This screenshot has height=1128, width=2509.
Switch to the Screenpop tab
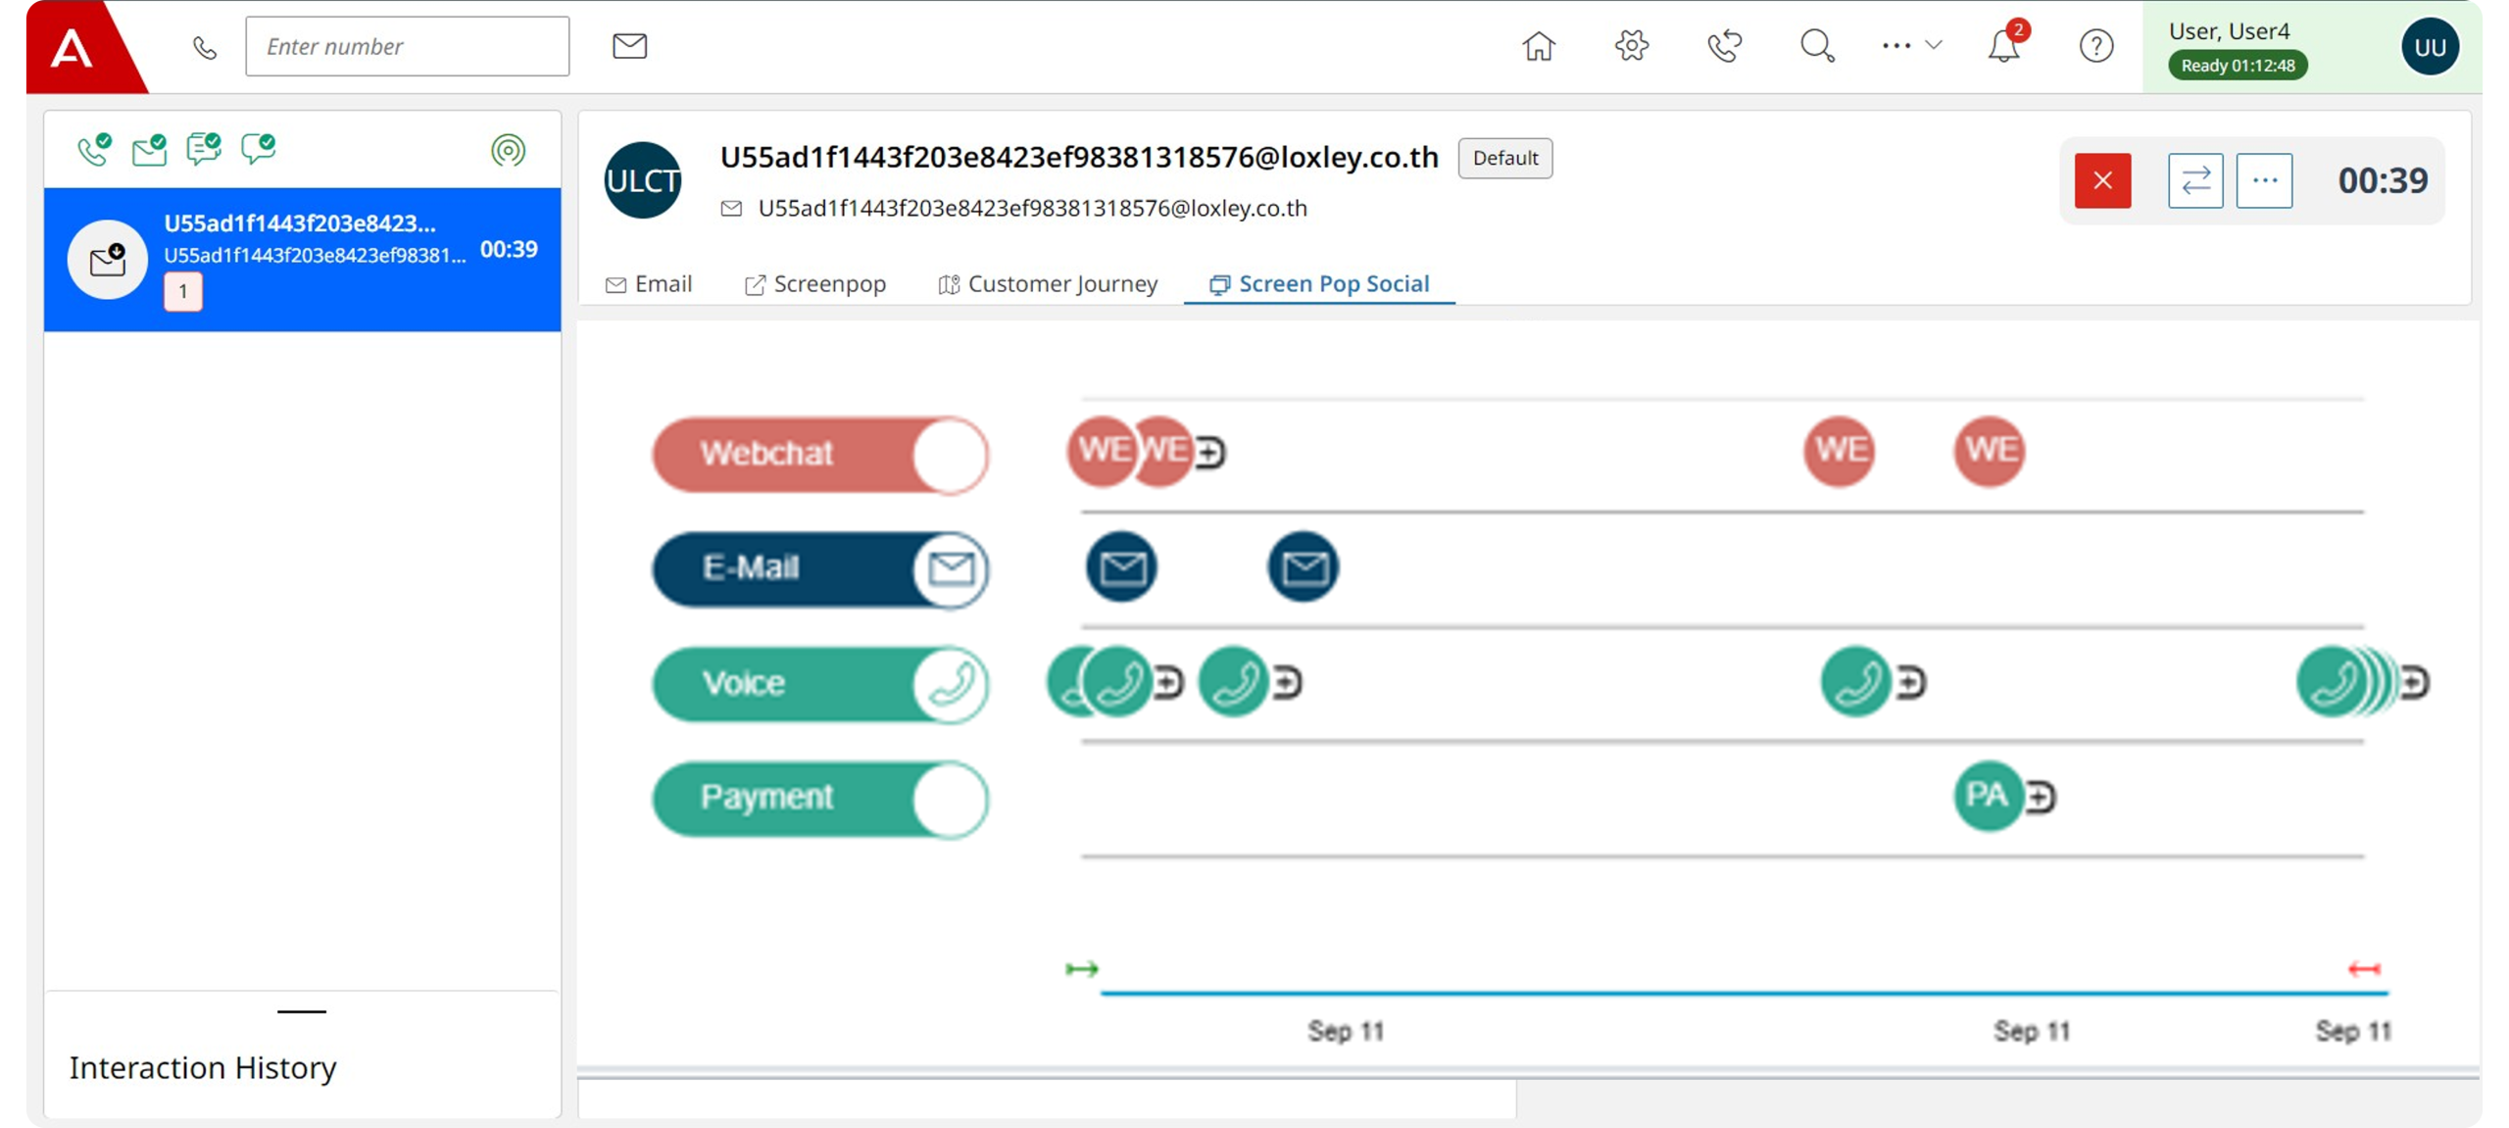[x=815, y=284]
